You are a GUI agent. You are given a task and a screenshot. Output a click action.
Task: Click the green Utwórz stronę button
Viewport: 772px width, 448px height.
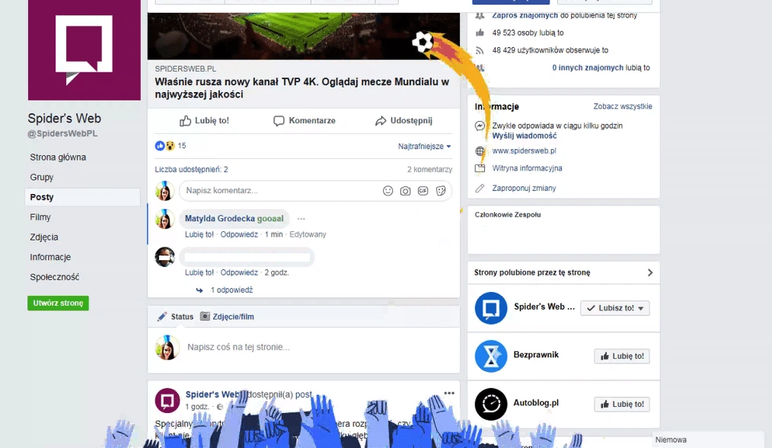pos(58,303)
